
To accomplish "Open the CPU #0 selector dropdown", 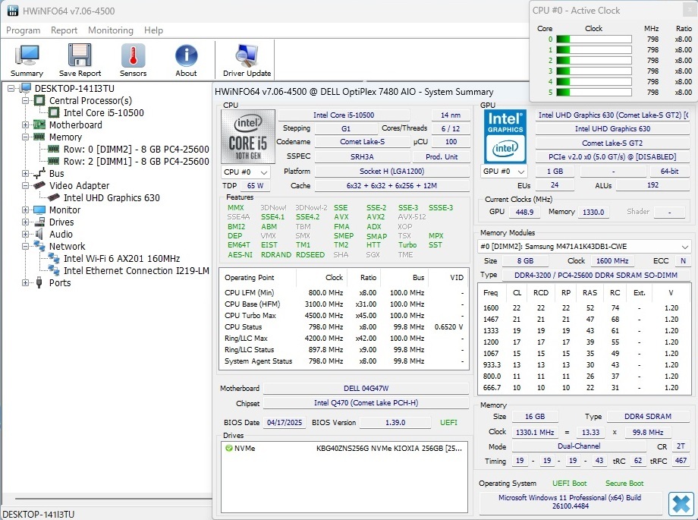I will (245, 172).
